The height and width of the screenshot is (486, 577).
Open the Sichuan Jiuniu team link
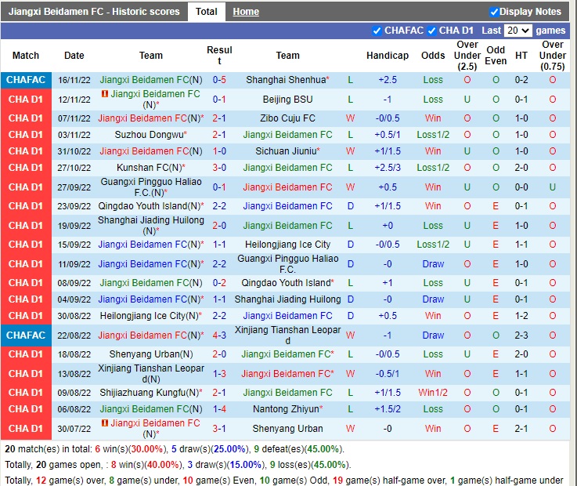pyautogui.click(x=286, y=151)
